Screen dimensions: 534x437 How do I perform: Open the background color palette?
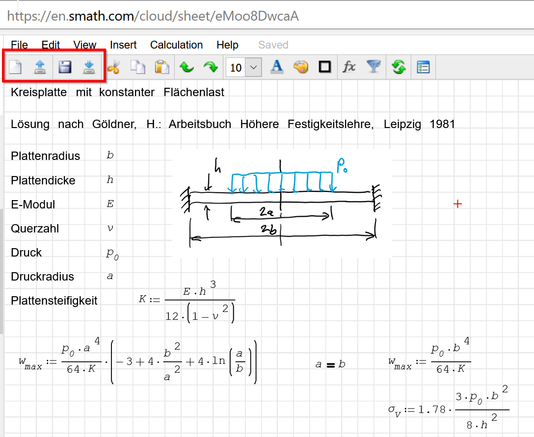[301, 67]
